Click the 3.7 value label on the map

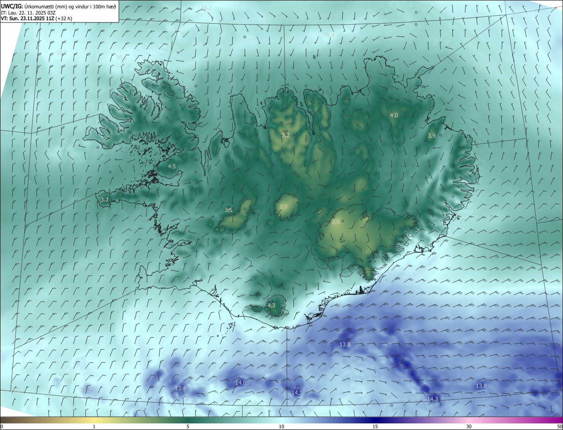(x=105, y=200)
